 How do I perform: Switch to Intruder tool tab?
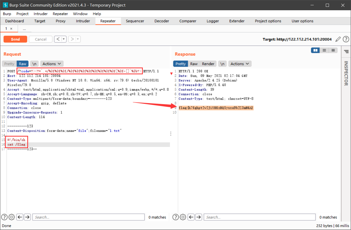pos(83,21)
